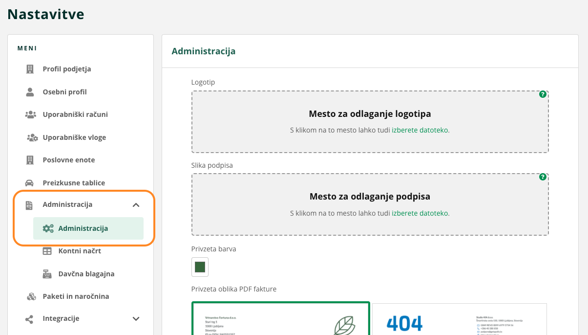
Task: Click the gears icon in Administracija submenu
Action: tap(48, 228)
